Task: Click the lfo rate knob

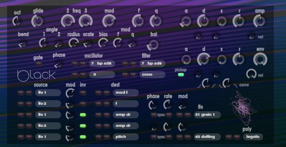Action: click(x=168, y=105)
